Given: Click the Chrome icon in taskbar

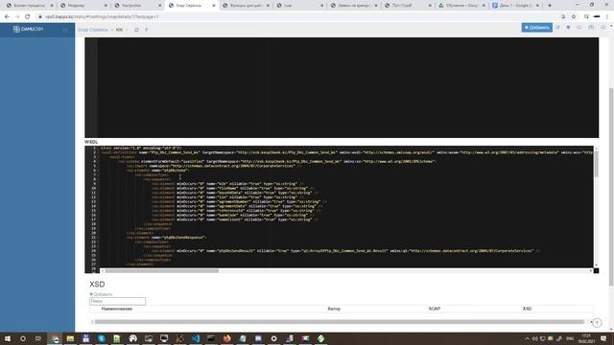Looking at the screenshot, I should [55, 338].
